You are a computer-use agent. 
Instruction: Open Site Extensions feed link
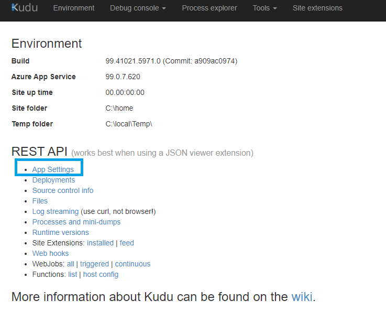[127, 243]
